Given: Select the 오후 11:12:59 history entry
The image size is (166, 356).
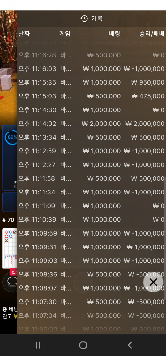Looking at the screenshot, I should click(91, 151).
